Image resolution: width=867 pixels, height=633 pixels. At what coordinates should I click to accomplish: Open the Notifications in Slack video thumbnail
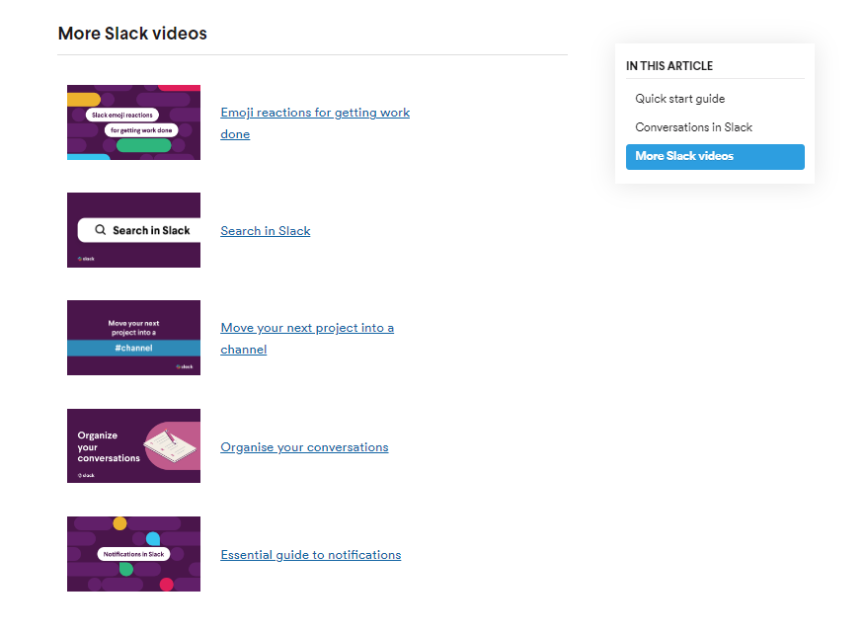pos(134,554)
